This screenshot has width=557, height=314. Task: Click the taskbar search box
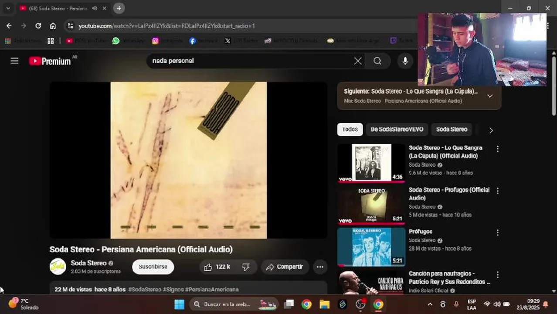234,304
